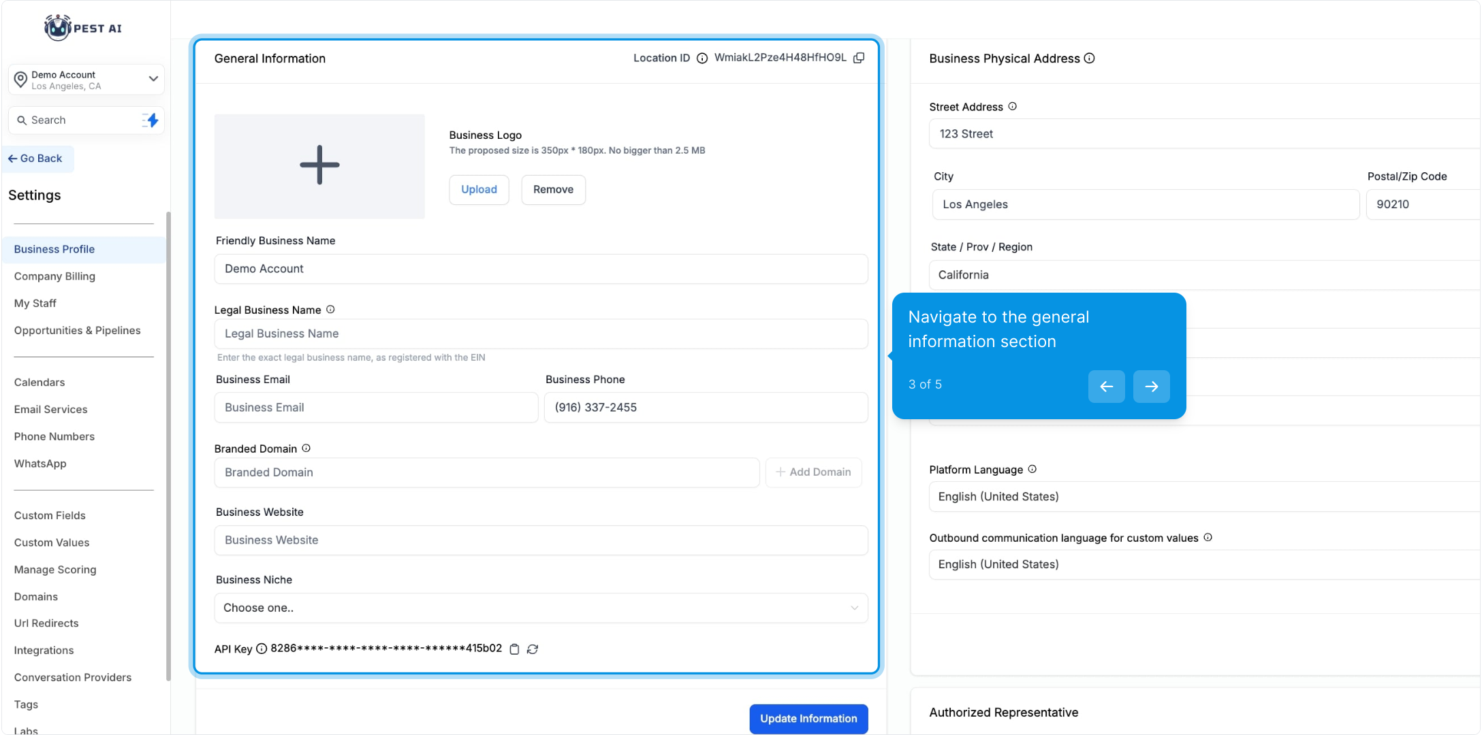Open Custom Values settings

(x=52, y=543)
